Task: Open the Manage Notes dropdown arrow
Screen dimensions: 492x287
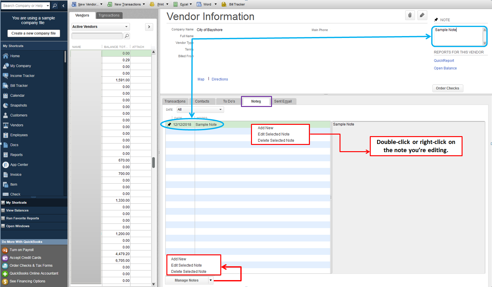Action: click(x=211, y=280)
